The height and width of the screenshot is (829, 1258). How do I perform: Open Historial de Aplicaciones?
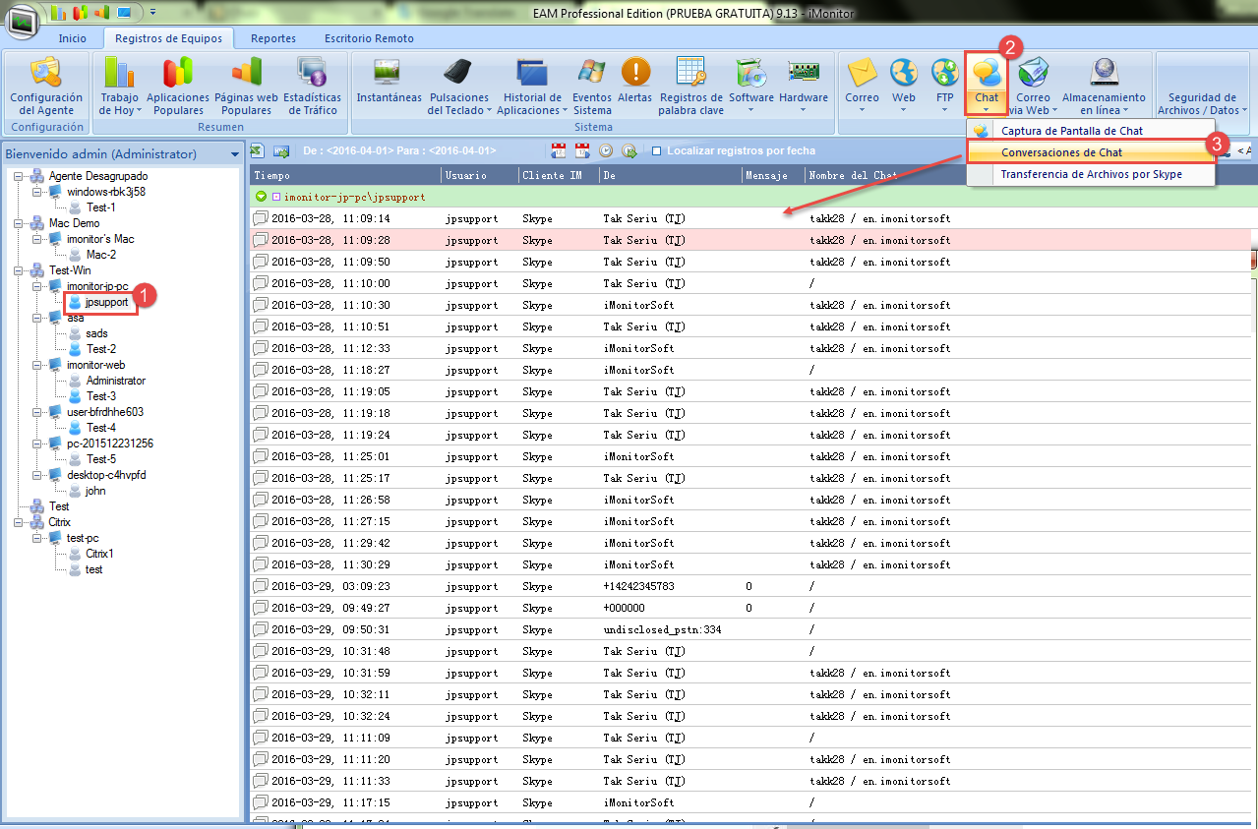(532, 87)
